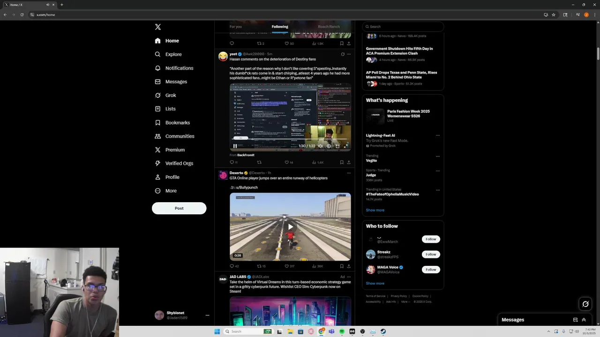Bookmark yeet's Hasan post
Screen dimensions: 600x337
click(342, 162)
